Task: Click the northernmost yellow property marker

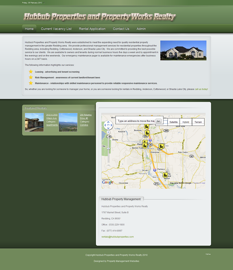Action: 146,126
